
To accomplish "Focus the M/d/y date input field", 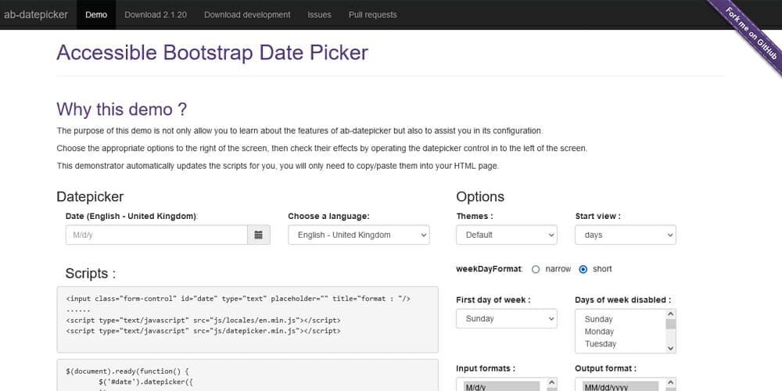I will pos(156,235).
